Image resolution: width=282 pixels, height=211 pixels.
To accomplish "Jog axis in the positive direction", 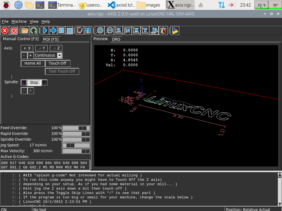I will pyautogui.click(x=30, y=55).
